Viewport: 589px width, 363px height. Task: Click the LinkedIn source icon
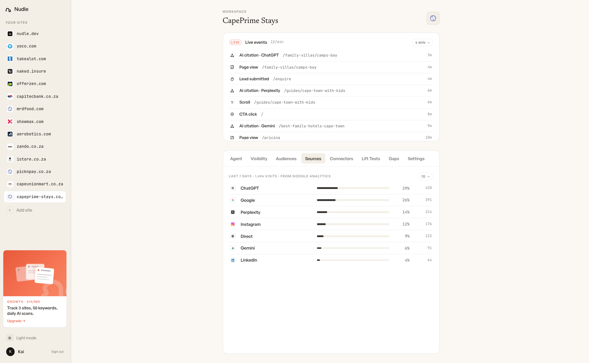coord(233,260)
